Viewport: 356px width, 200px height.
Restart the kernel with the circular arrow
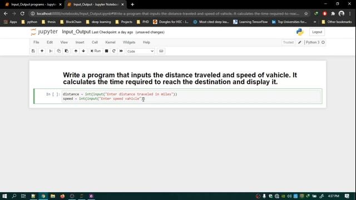[x=113, y=51]
